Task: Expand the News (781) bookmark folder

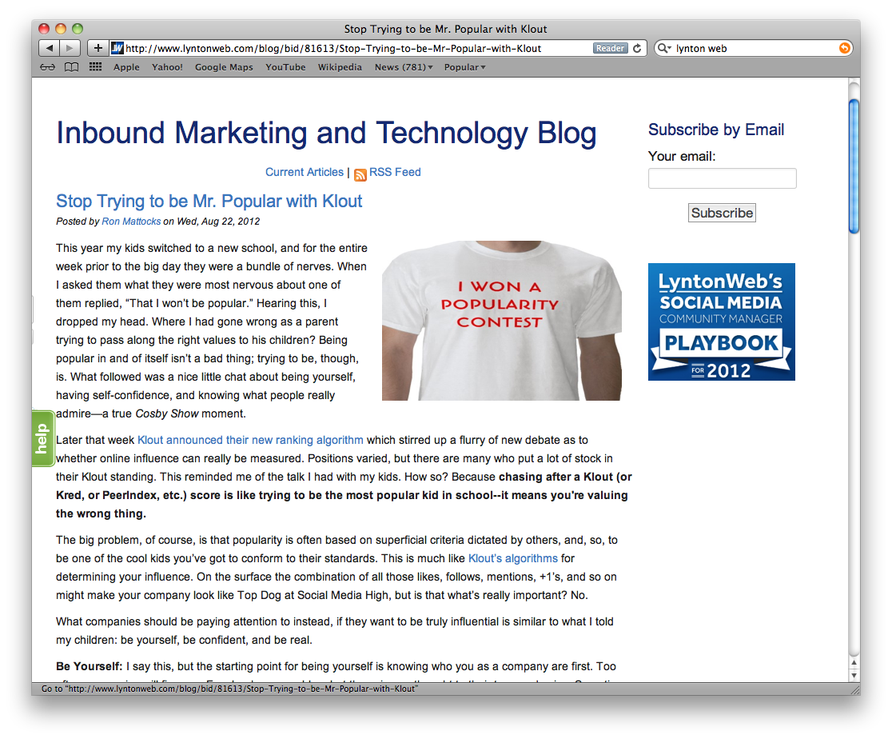Action: [x=404, y=67]
